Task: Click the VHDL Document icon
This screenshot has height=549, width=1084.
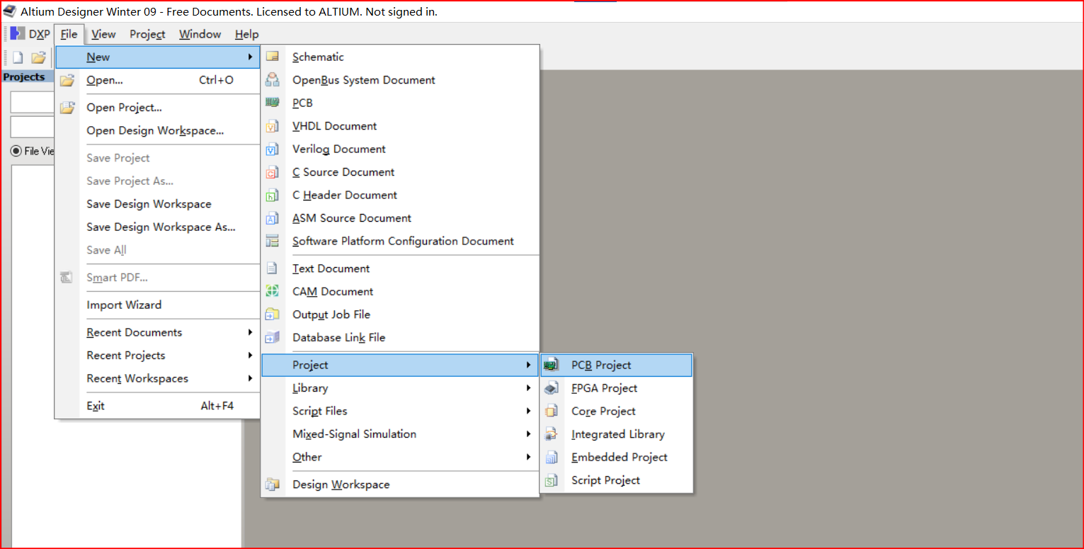Action: point(273,126)
